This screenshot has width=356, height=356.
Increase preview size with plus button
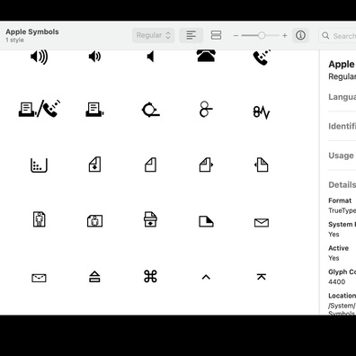[x=285, y=36]
